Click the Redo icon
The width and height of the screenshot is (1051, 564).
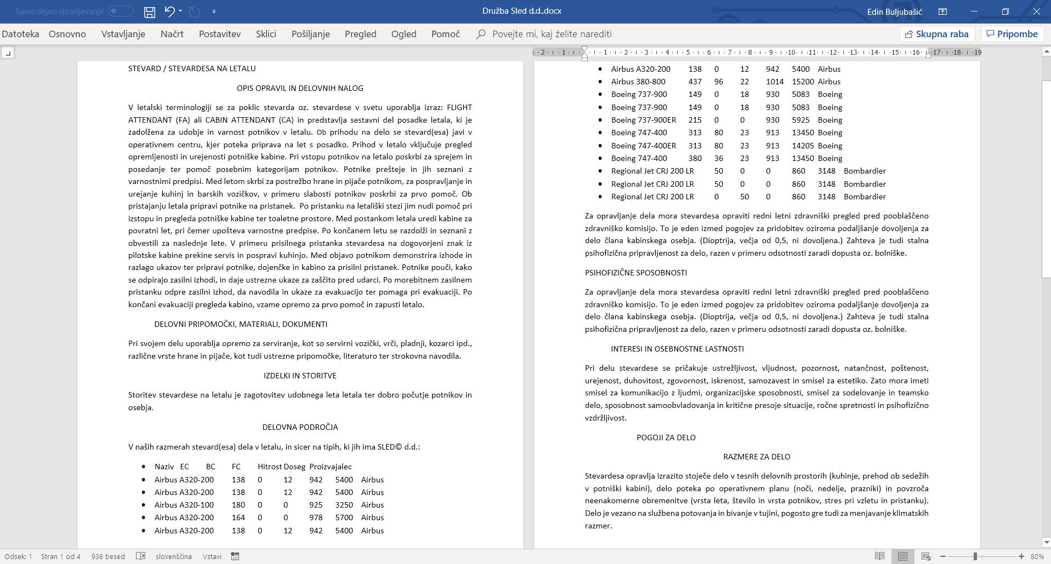pos(194,11)
